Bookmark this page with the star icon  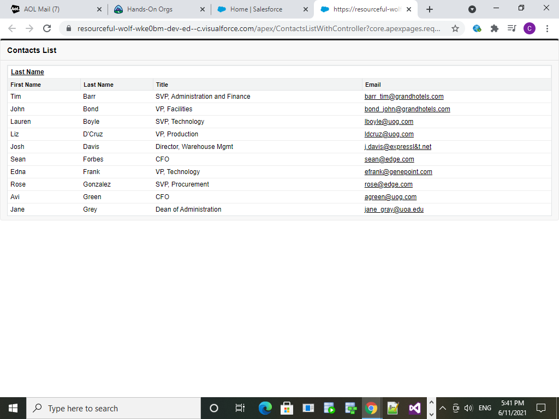point(455,28)
